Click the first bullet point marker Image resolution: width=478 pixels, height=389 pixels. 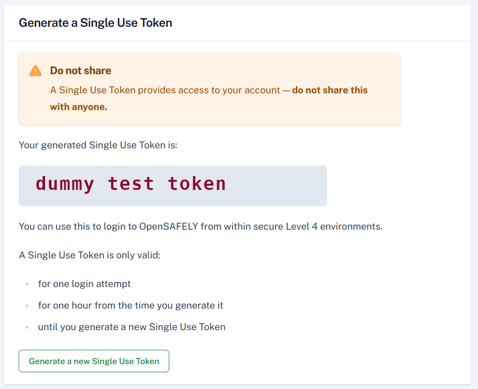pyautogui.click(x=26, y=284)
